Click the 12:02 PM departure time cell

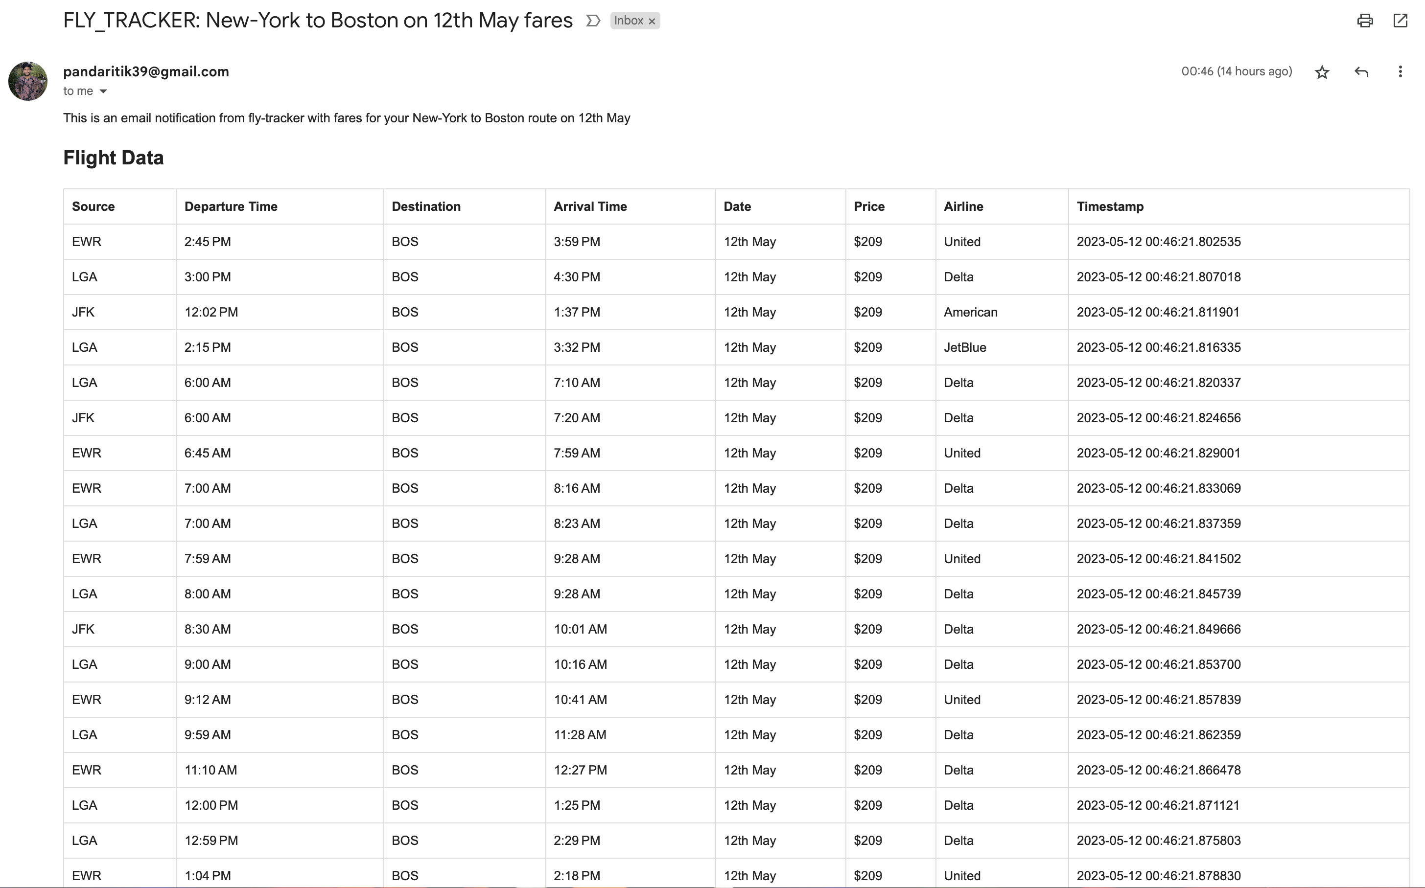[x=280, y=313]
